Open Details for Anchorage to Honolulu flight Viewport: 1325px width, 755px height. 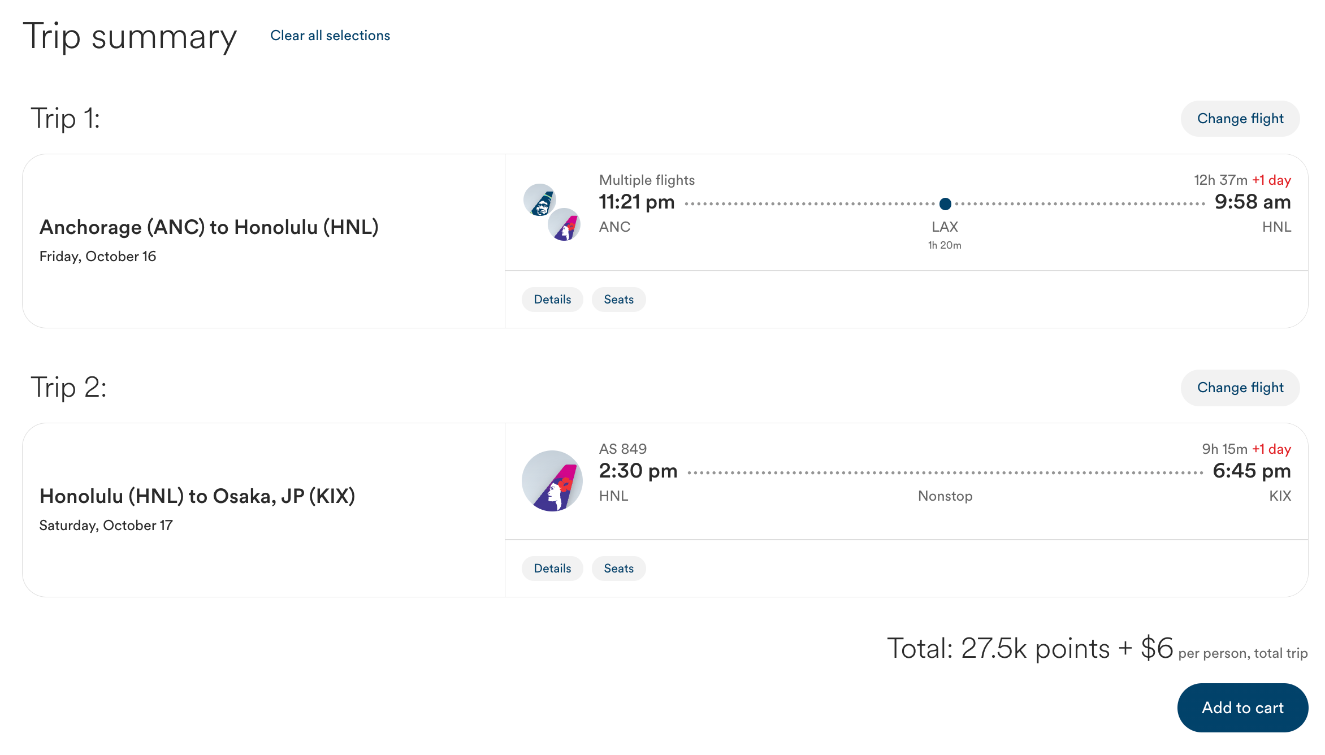(552, 300)
